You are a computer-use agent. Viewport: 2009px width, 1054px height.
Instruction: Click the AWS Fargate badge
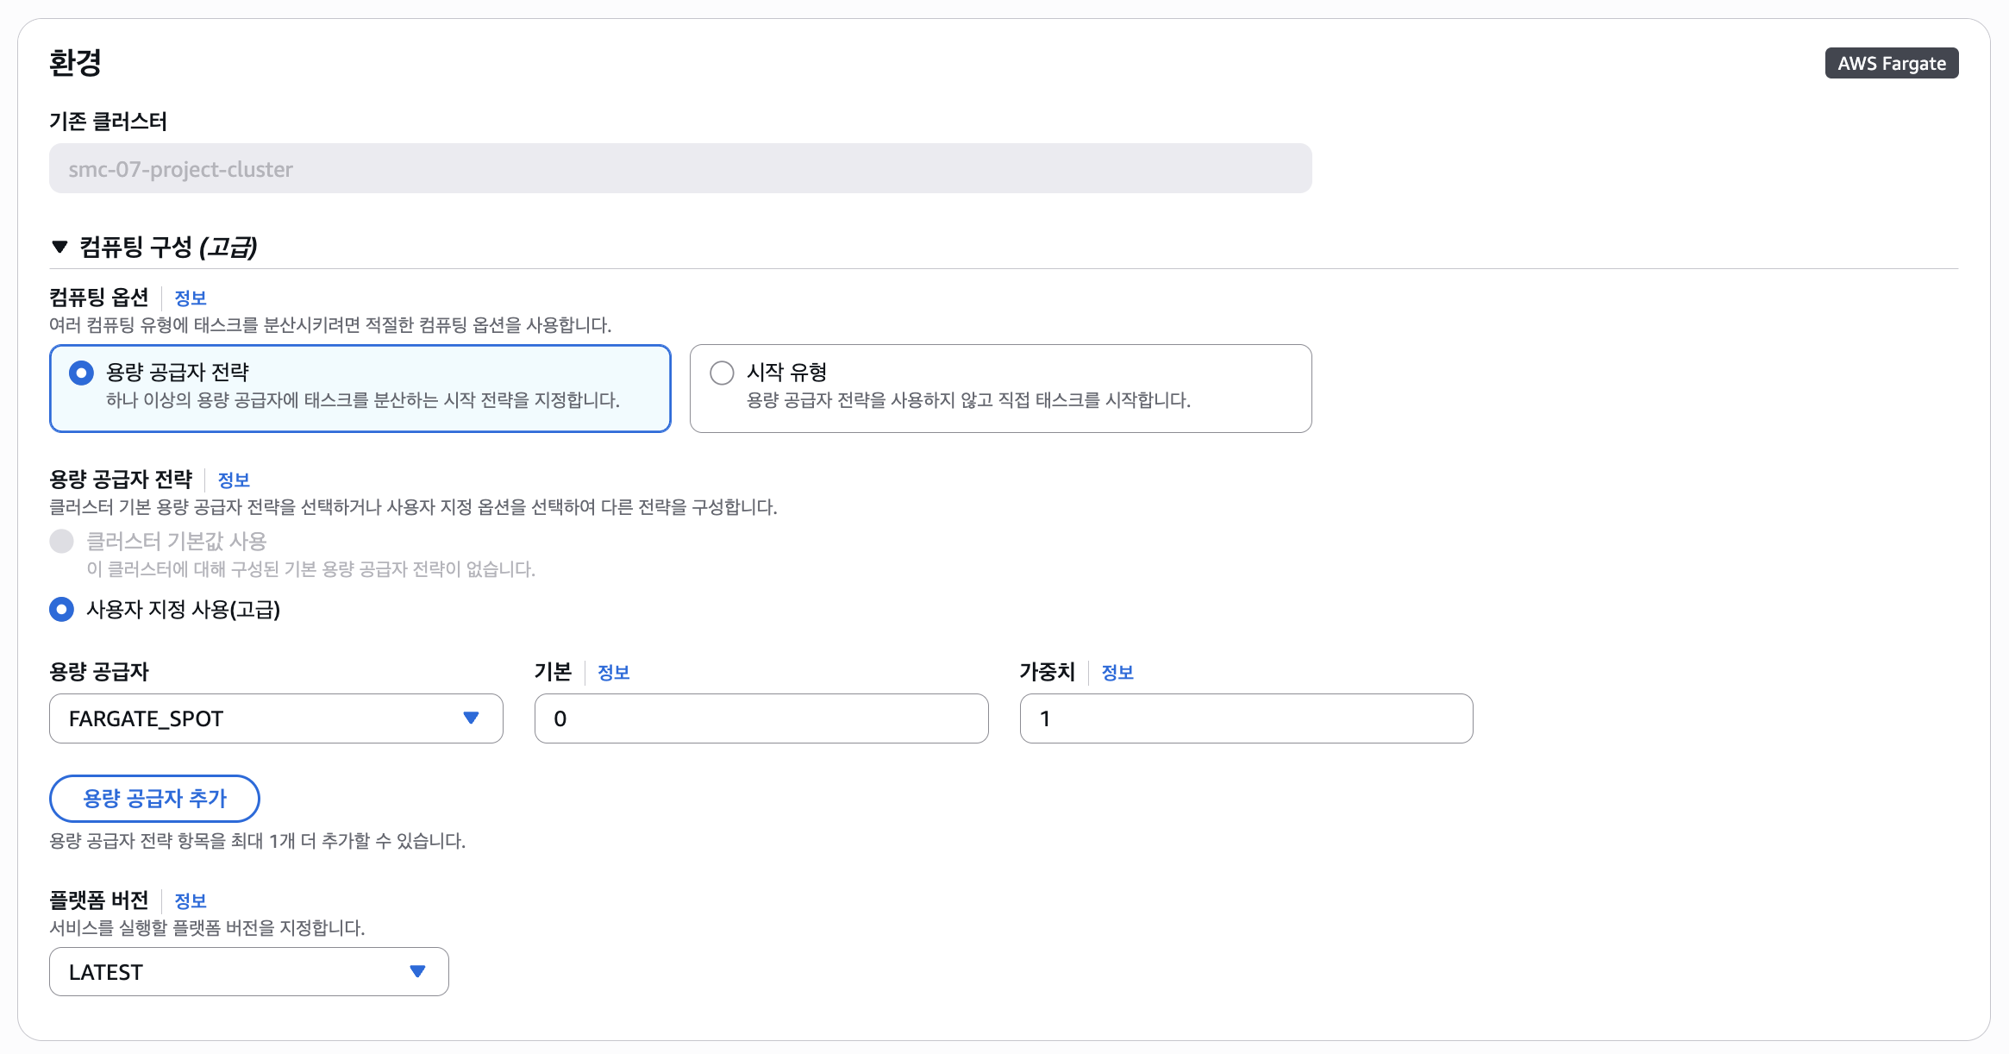click(1891, 64)
